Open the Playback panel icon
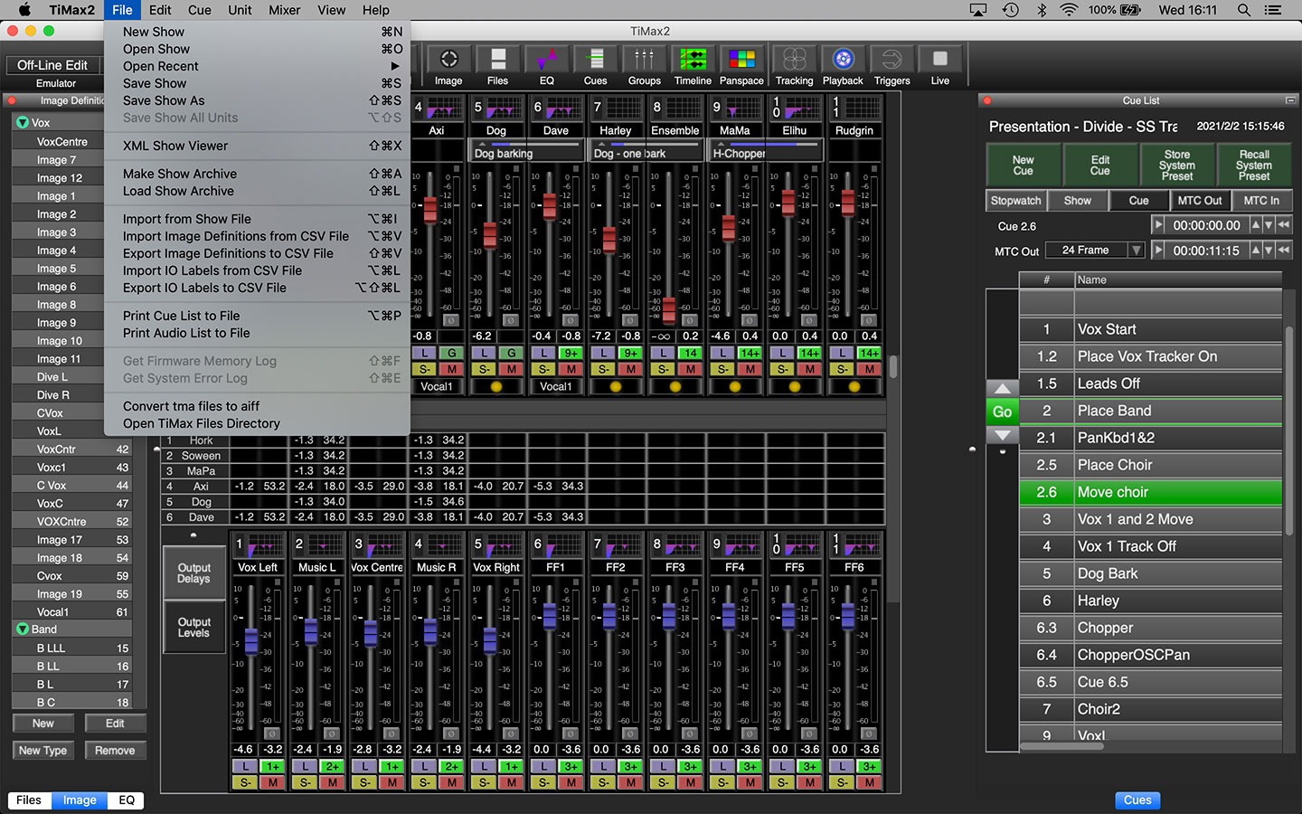The image size is (1302, 814). [x=843, y=60]
